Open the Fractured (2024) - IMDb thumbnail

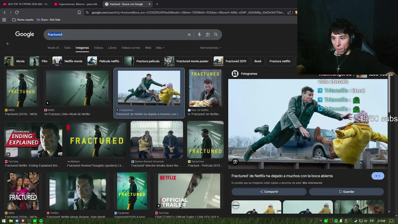pos(23,191)
